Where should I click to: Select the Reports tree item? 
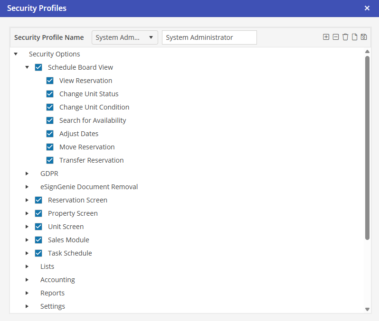click(52, 293)
